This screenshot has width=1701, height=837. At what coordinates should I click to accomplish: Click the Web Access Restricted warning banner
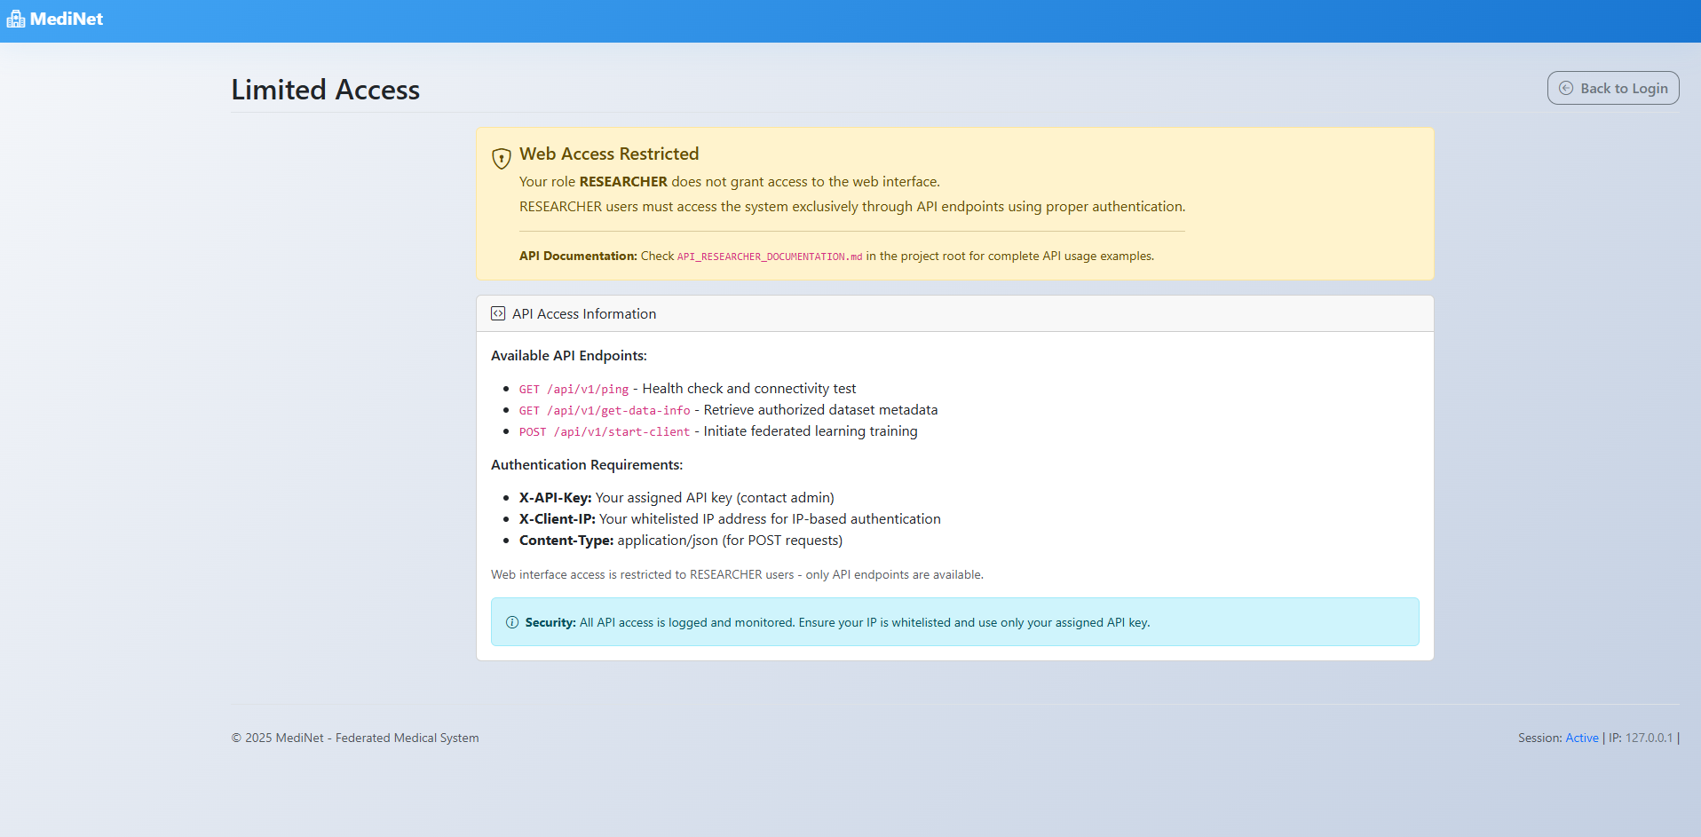pyautogui.click(x=954, y=203)
